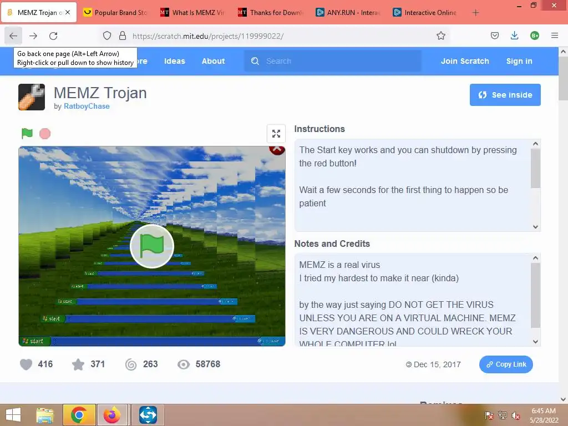Click the Action Center flag tray icon

pos(489,415)
